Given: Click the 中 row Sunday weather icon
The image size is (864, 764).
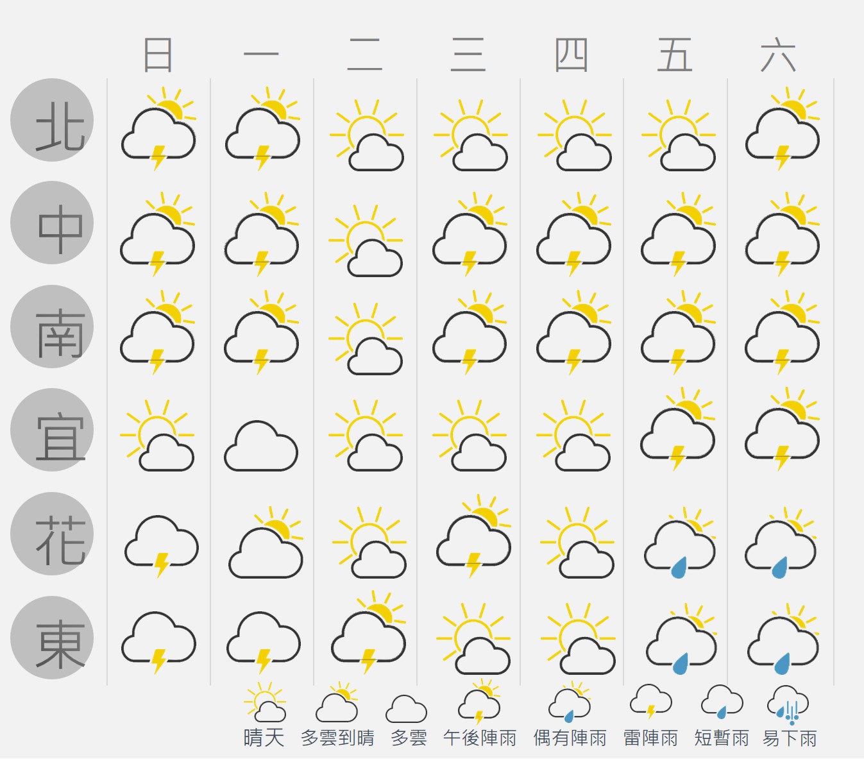Looking at the screenshot, I should 158,234.
